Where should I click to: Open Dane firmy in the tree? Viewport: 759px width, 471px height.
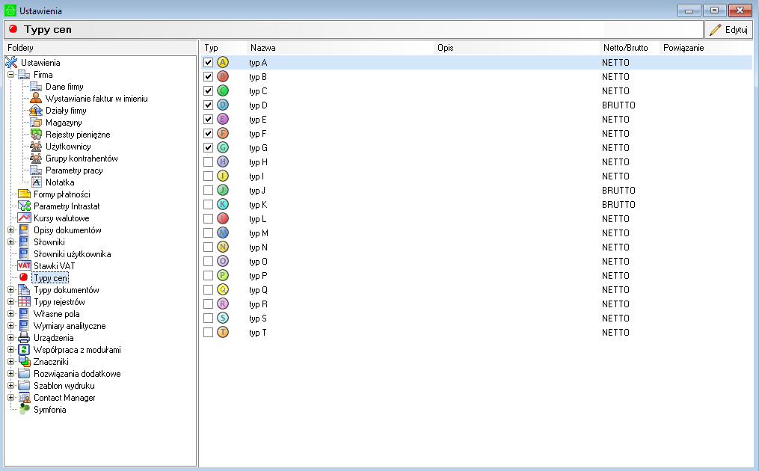[64, 87]
